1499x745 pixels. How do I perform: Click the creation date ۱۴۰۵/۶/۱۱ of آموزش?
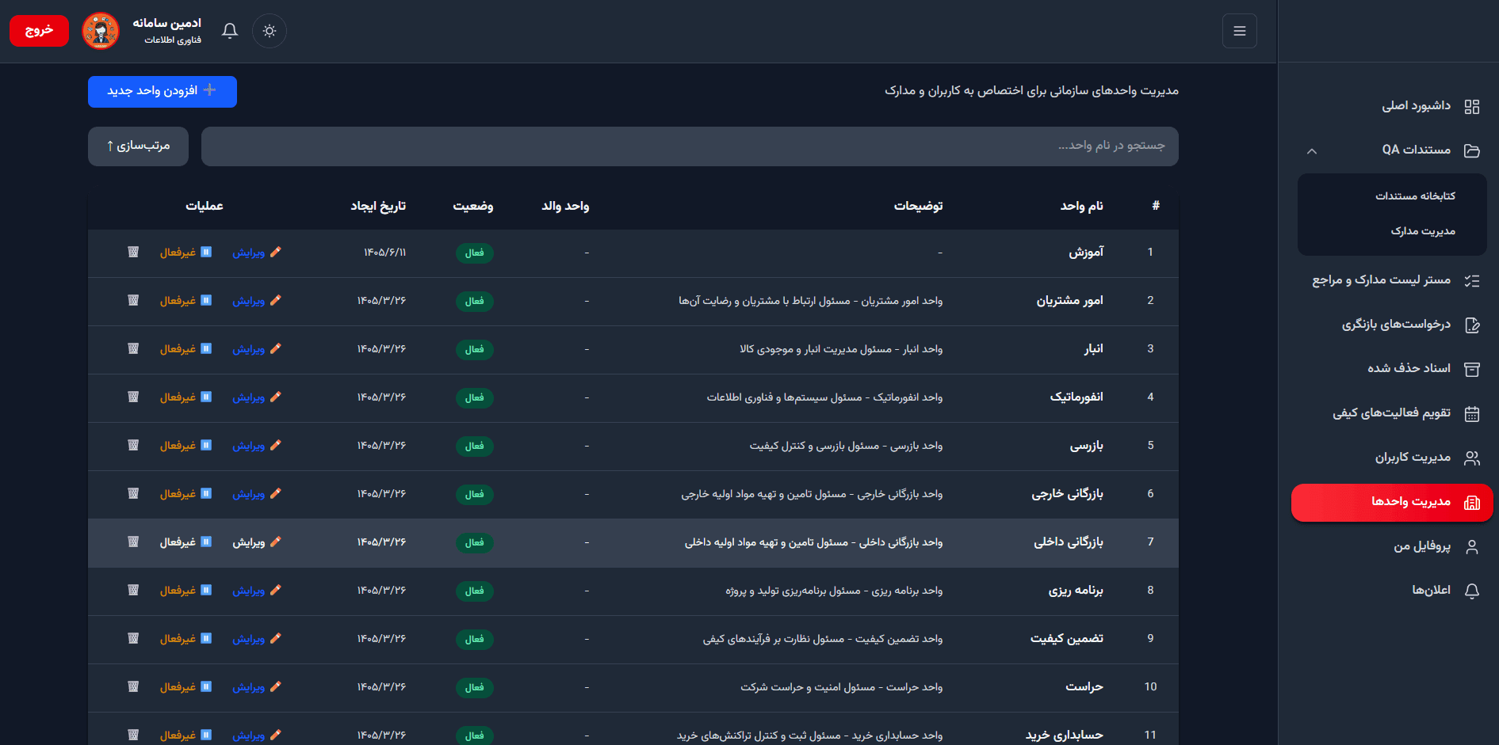pyautogui.click(x=384, y=253)
